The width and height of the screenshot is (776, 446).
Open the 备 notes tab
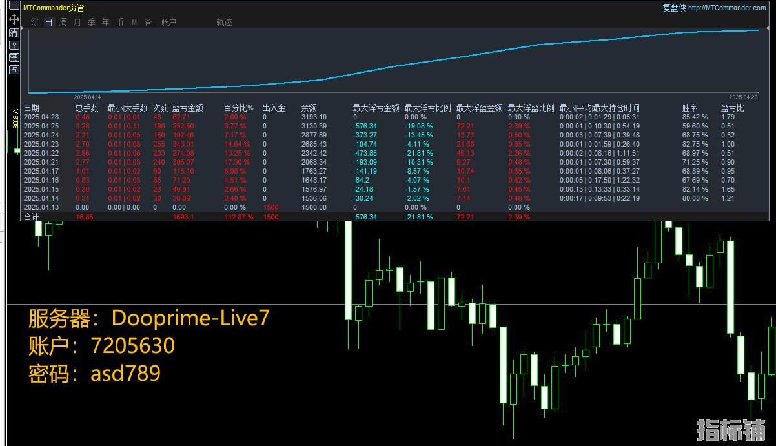148,22
